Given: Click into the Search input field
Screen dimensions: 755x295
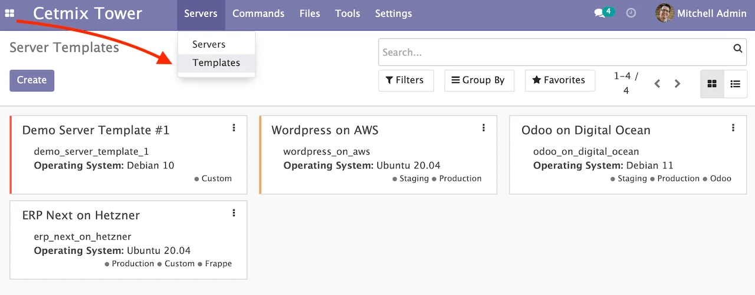Looking at the screenshot, I should 554,52.
